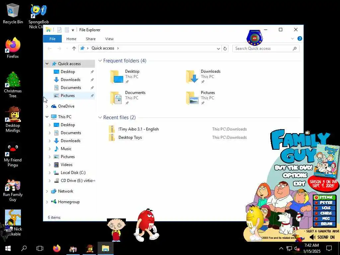This screenshot has height=255, width=340.
Task: Click the red M&M desktop toy
Action: click(146, 225)
